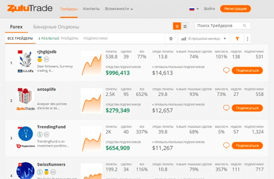This screenshot has height=179, width=274.
Task: Click the EA badge of TrendingFund
Action: 46,135
